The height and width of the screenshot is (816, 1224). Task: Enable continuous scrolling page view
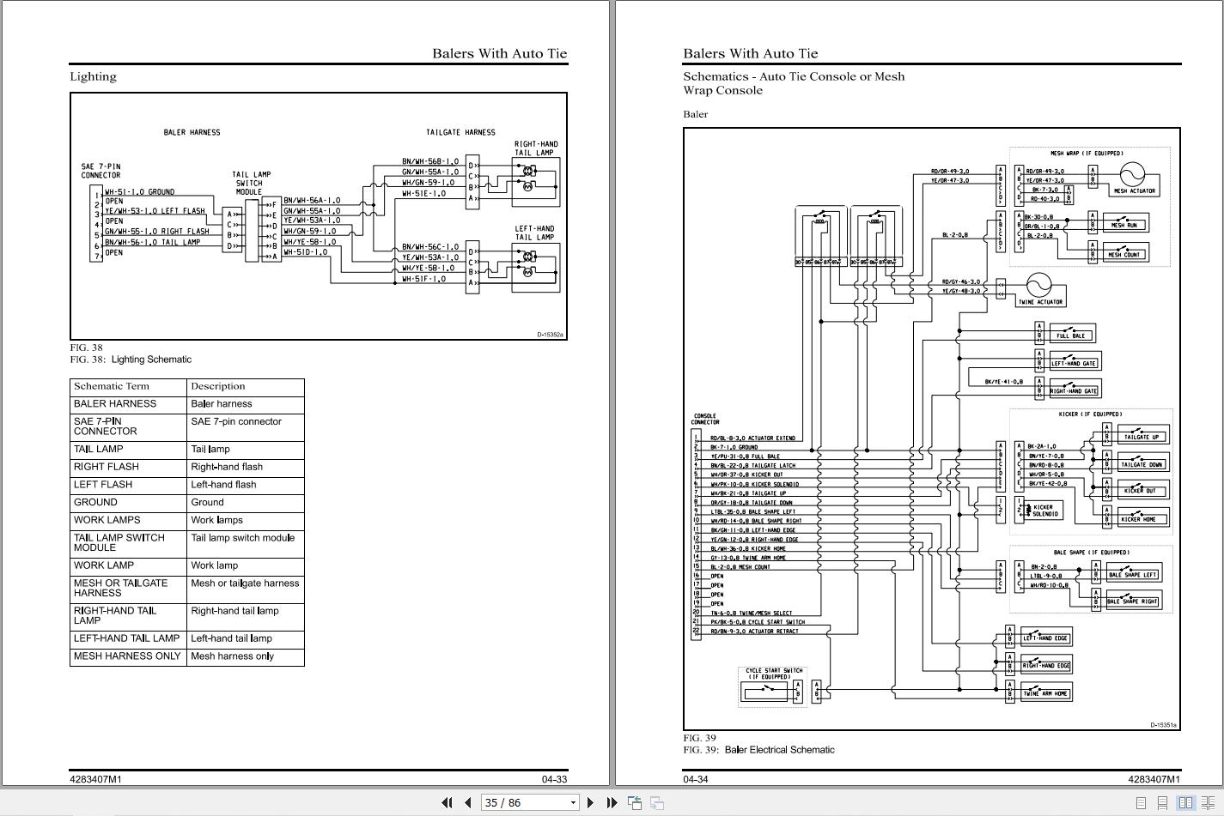[1163, 803]
